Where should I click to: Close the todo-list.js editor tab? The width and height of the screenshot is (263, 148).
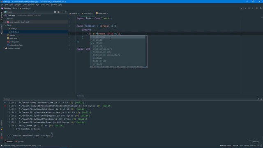pyautogui.click(x=93, y=14)
